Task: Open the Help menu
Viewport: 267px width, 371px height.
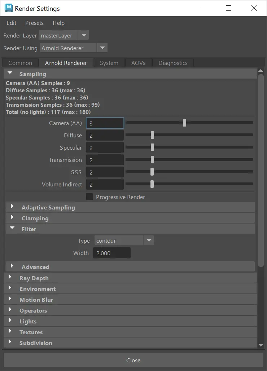Action: [x=58, y=23]
